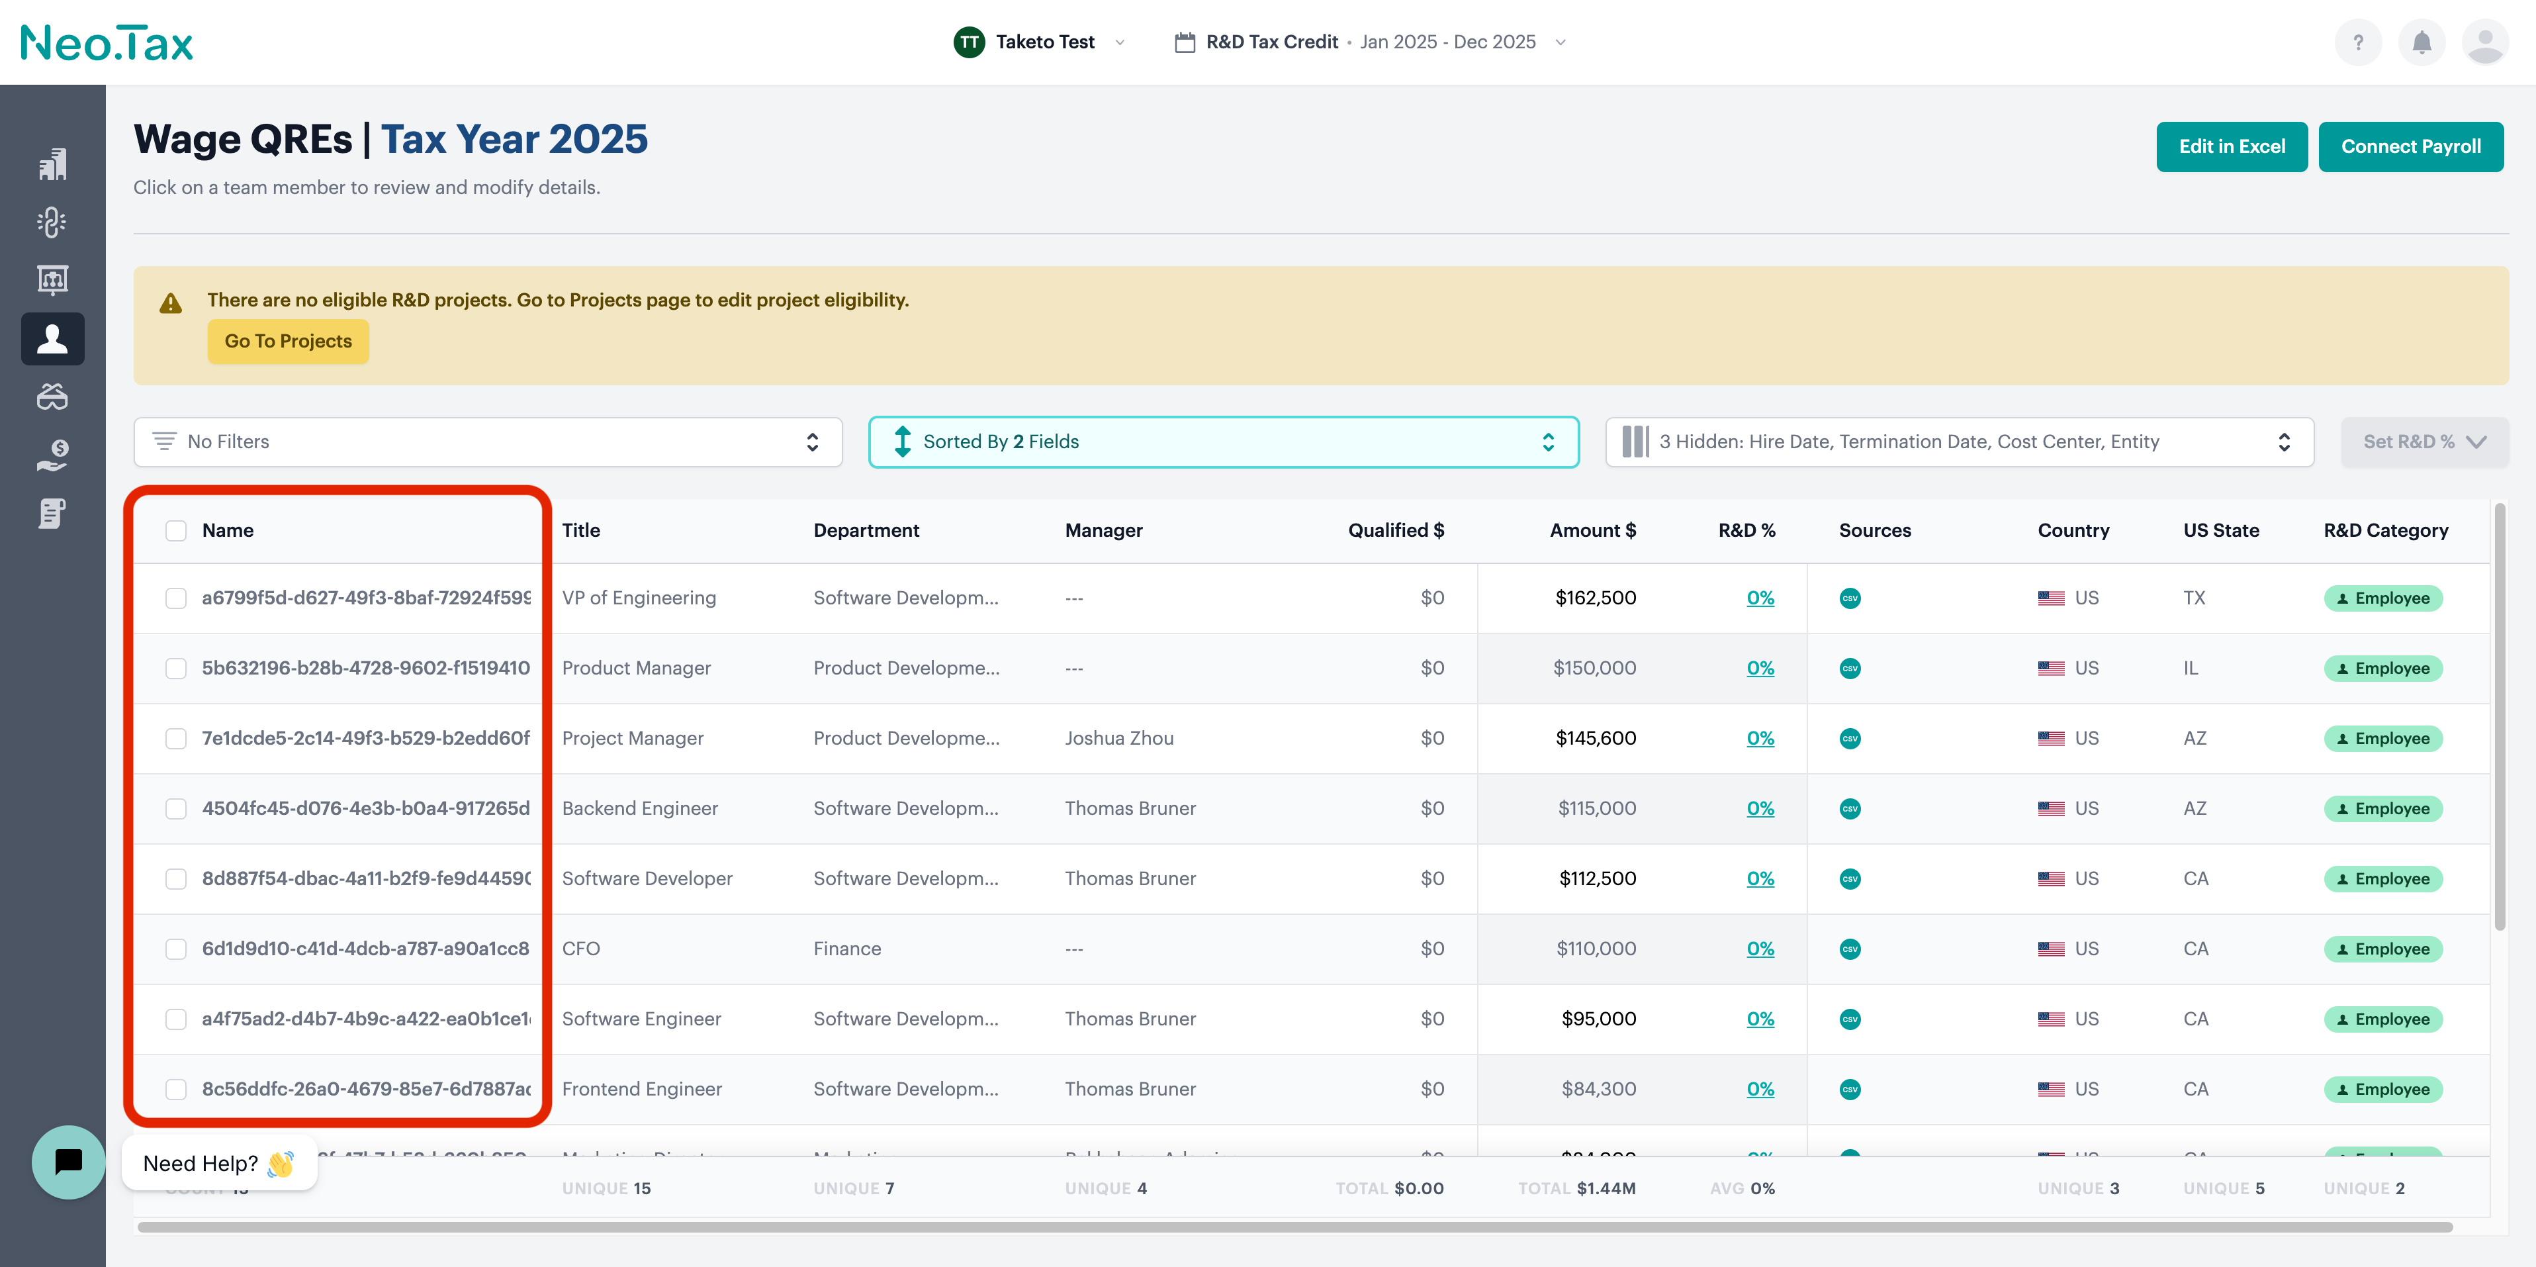Open the Taketo Test company switcher
2536x1267 pixels.
pyautogui.click(x=1040, y=42)
